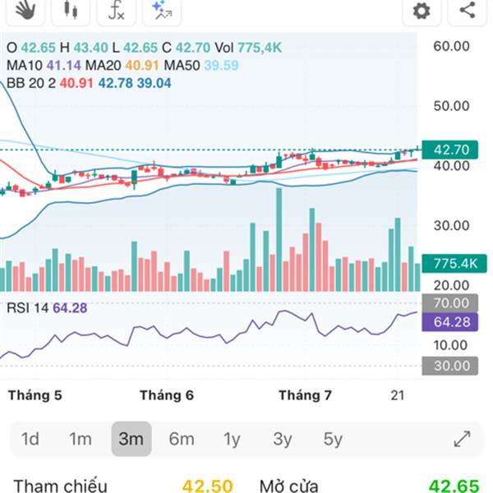
Task: Open the fx indicators menu
Action: (117, 10)
